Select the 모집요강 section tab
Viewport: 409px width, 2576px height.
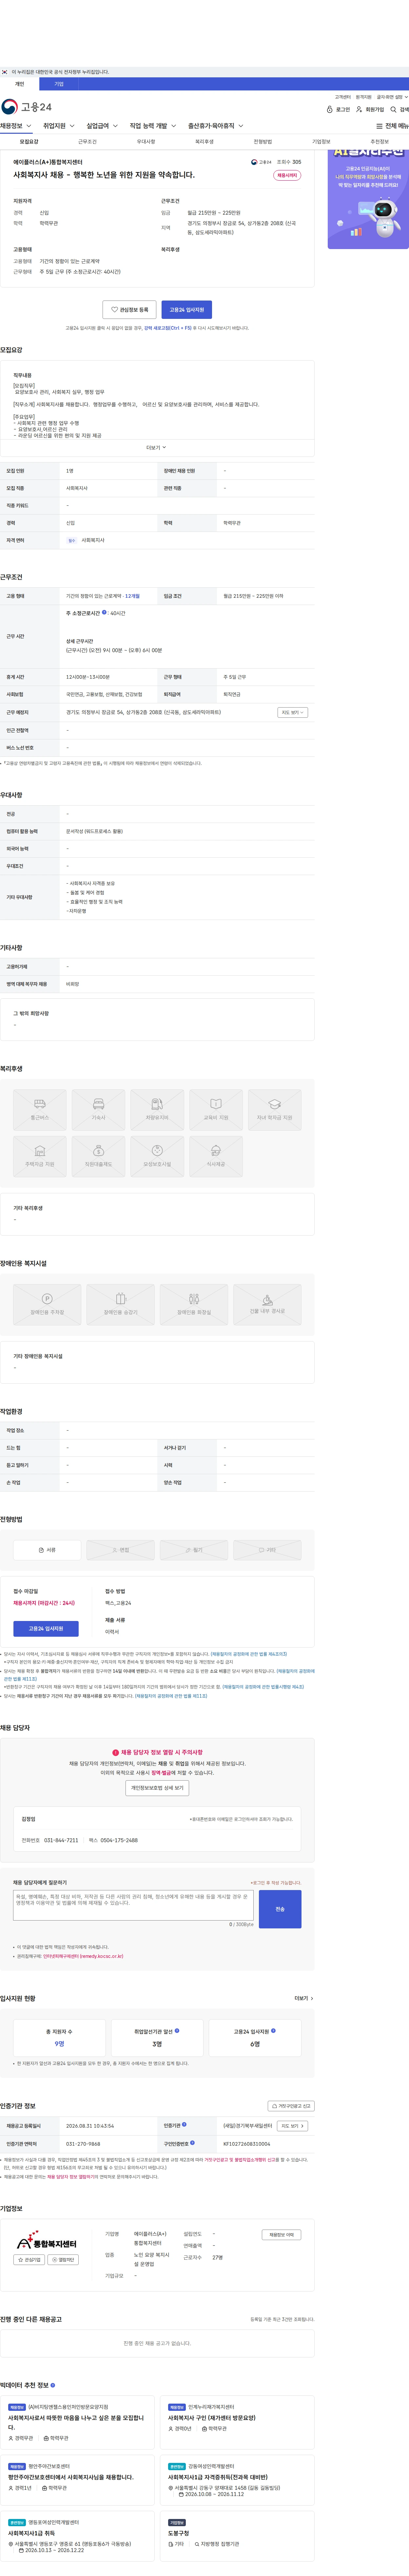tap(29, 142)
